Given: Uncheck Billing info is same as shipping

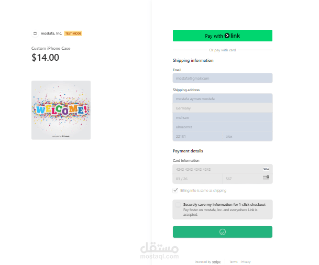Looking at the screenshot, I should 175,190.
